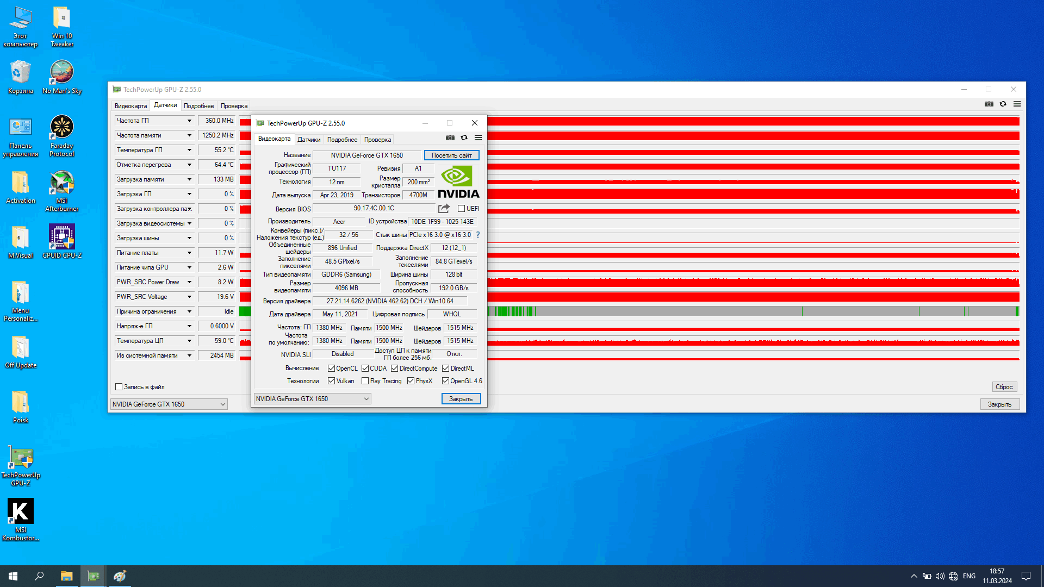Click BIOS share/export arrow icon
Image resolution: width=1044 pixels, height=587 pixels.
pyautogui.click(x=444, y=208)
